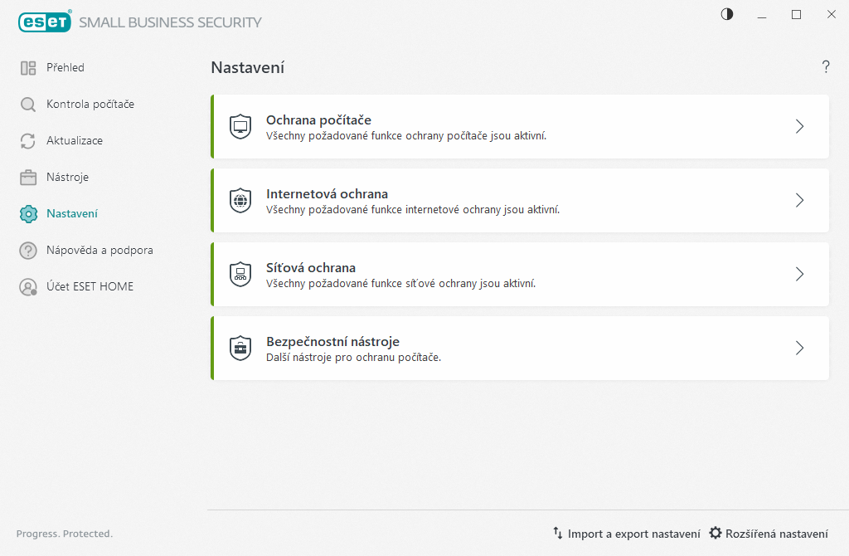Image resolution: width=849 pixels, height=556 pixels.
Task: Open Import a export nastavení
Action: 626,534
